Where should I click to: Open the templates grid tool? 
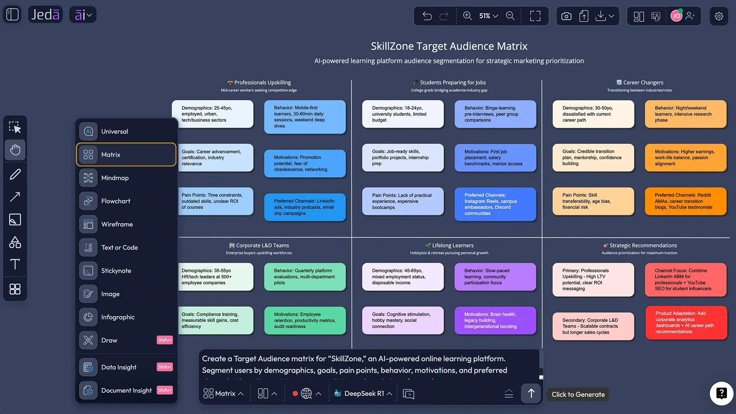click(15, 289)
